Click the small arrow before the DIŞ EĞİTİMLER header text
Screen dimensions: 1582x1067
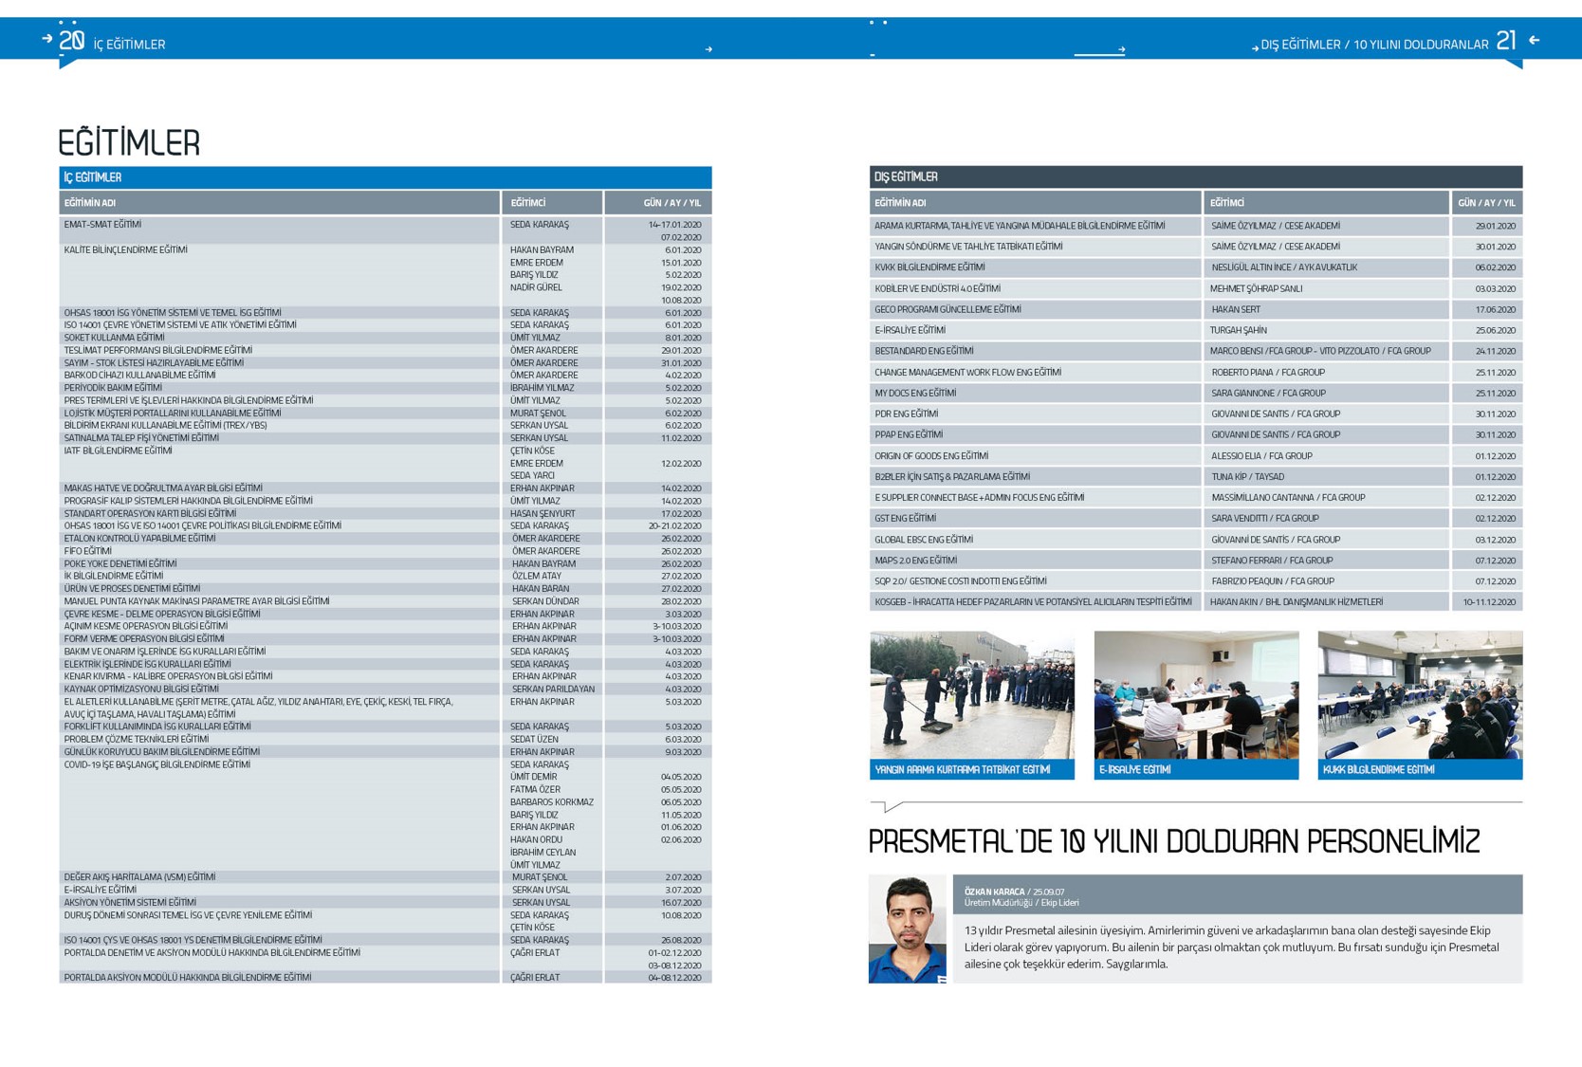(x=1255, y=47)
